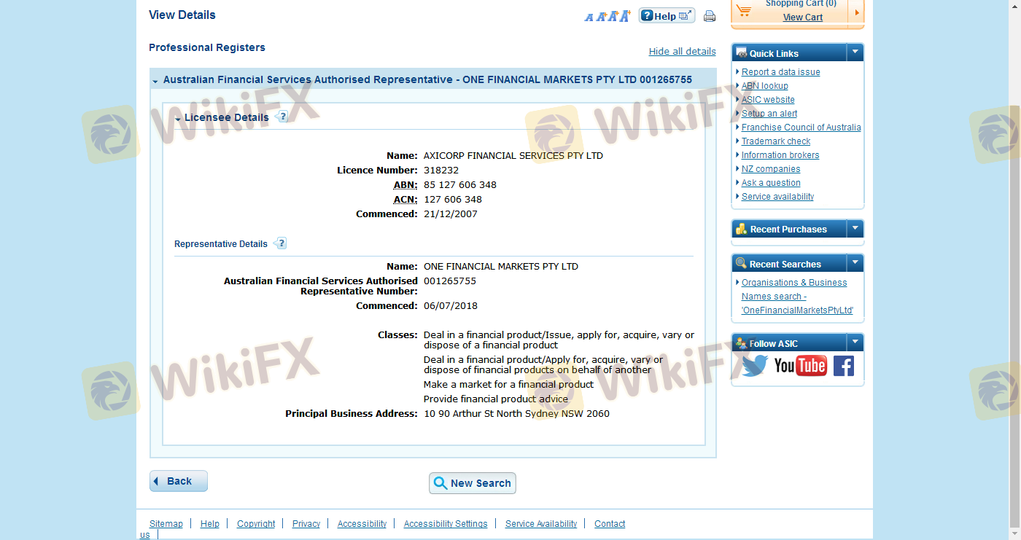Expand the Recent Purchases panel arrow
The image size is (1021, 540).
click(x=855, y=229)
